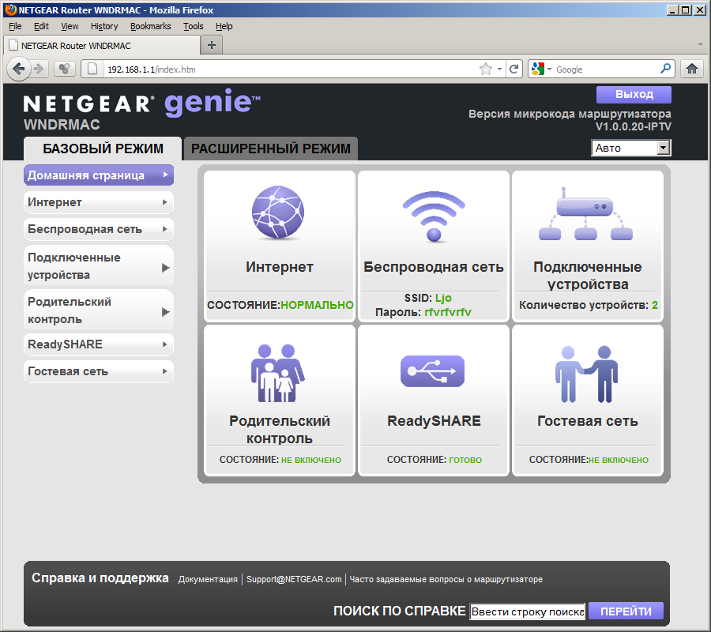Open the History menu

104,26
